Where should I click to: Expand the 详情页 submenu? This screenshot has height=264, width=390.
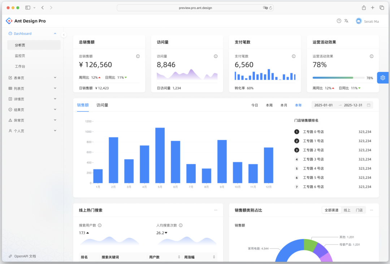[55, 99]
